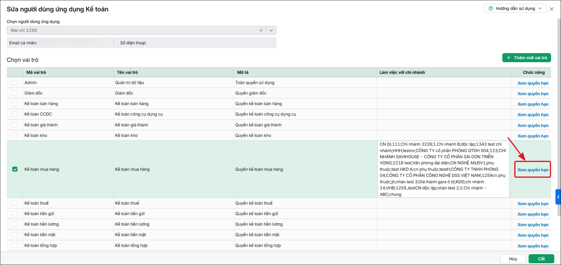Image resolution: width=561 pixels, height=265 pixels.
Task: Uncheck the Kế toán mua hàng checkbox
Action: coord(15,169)
